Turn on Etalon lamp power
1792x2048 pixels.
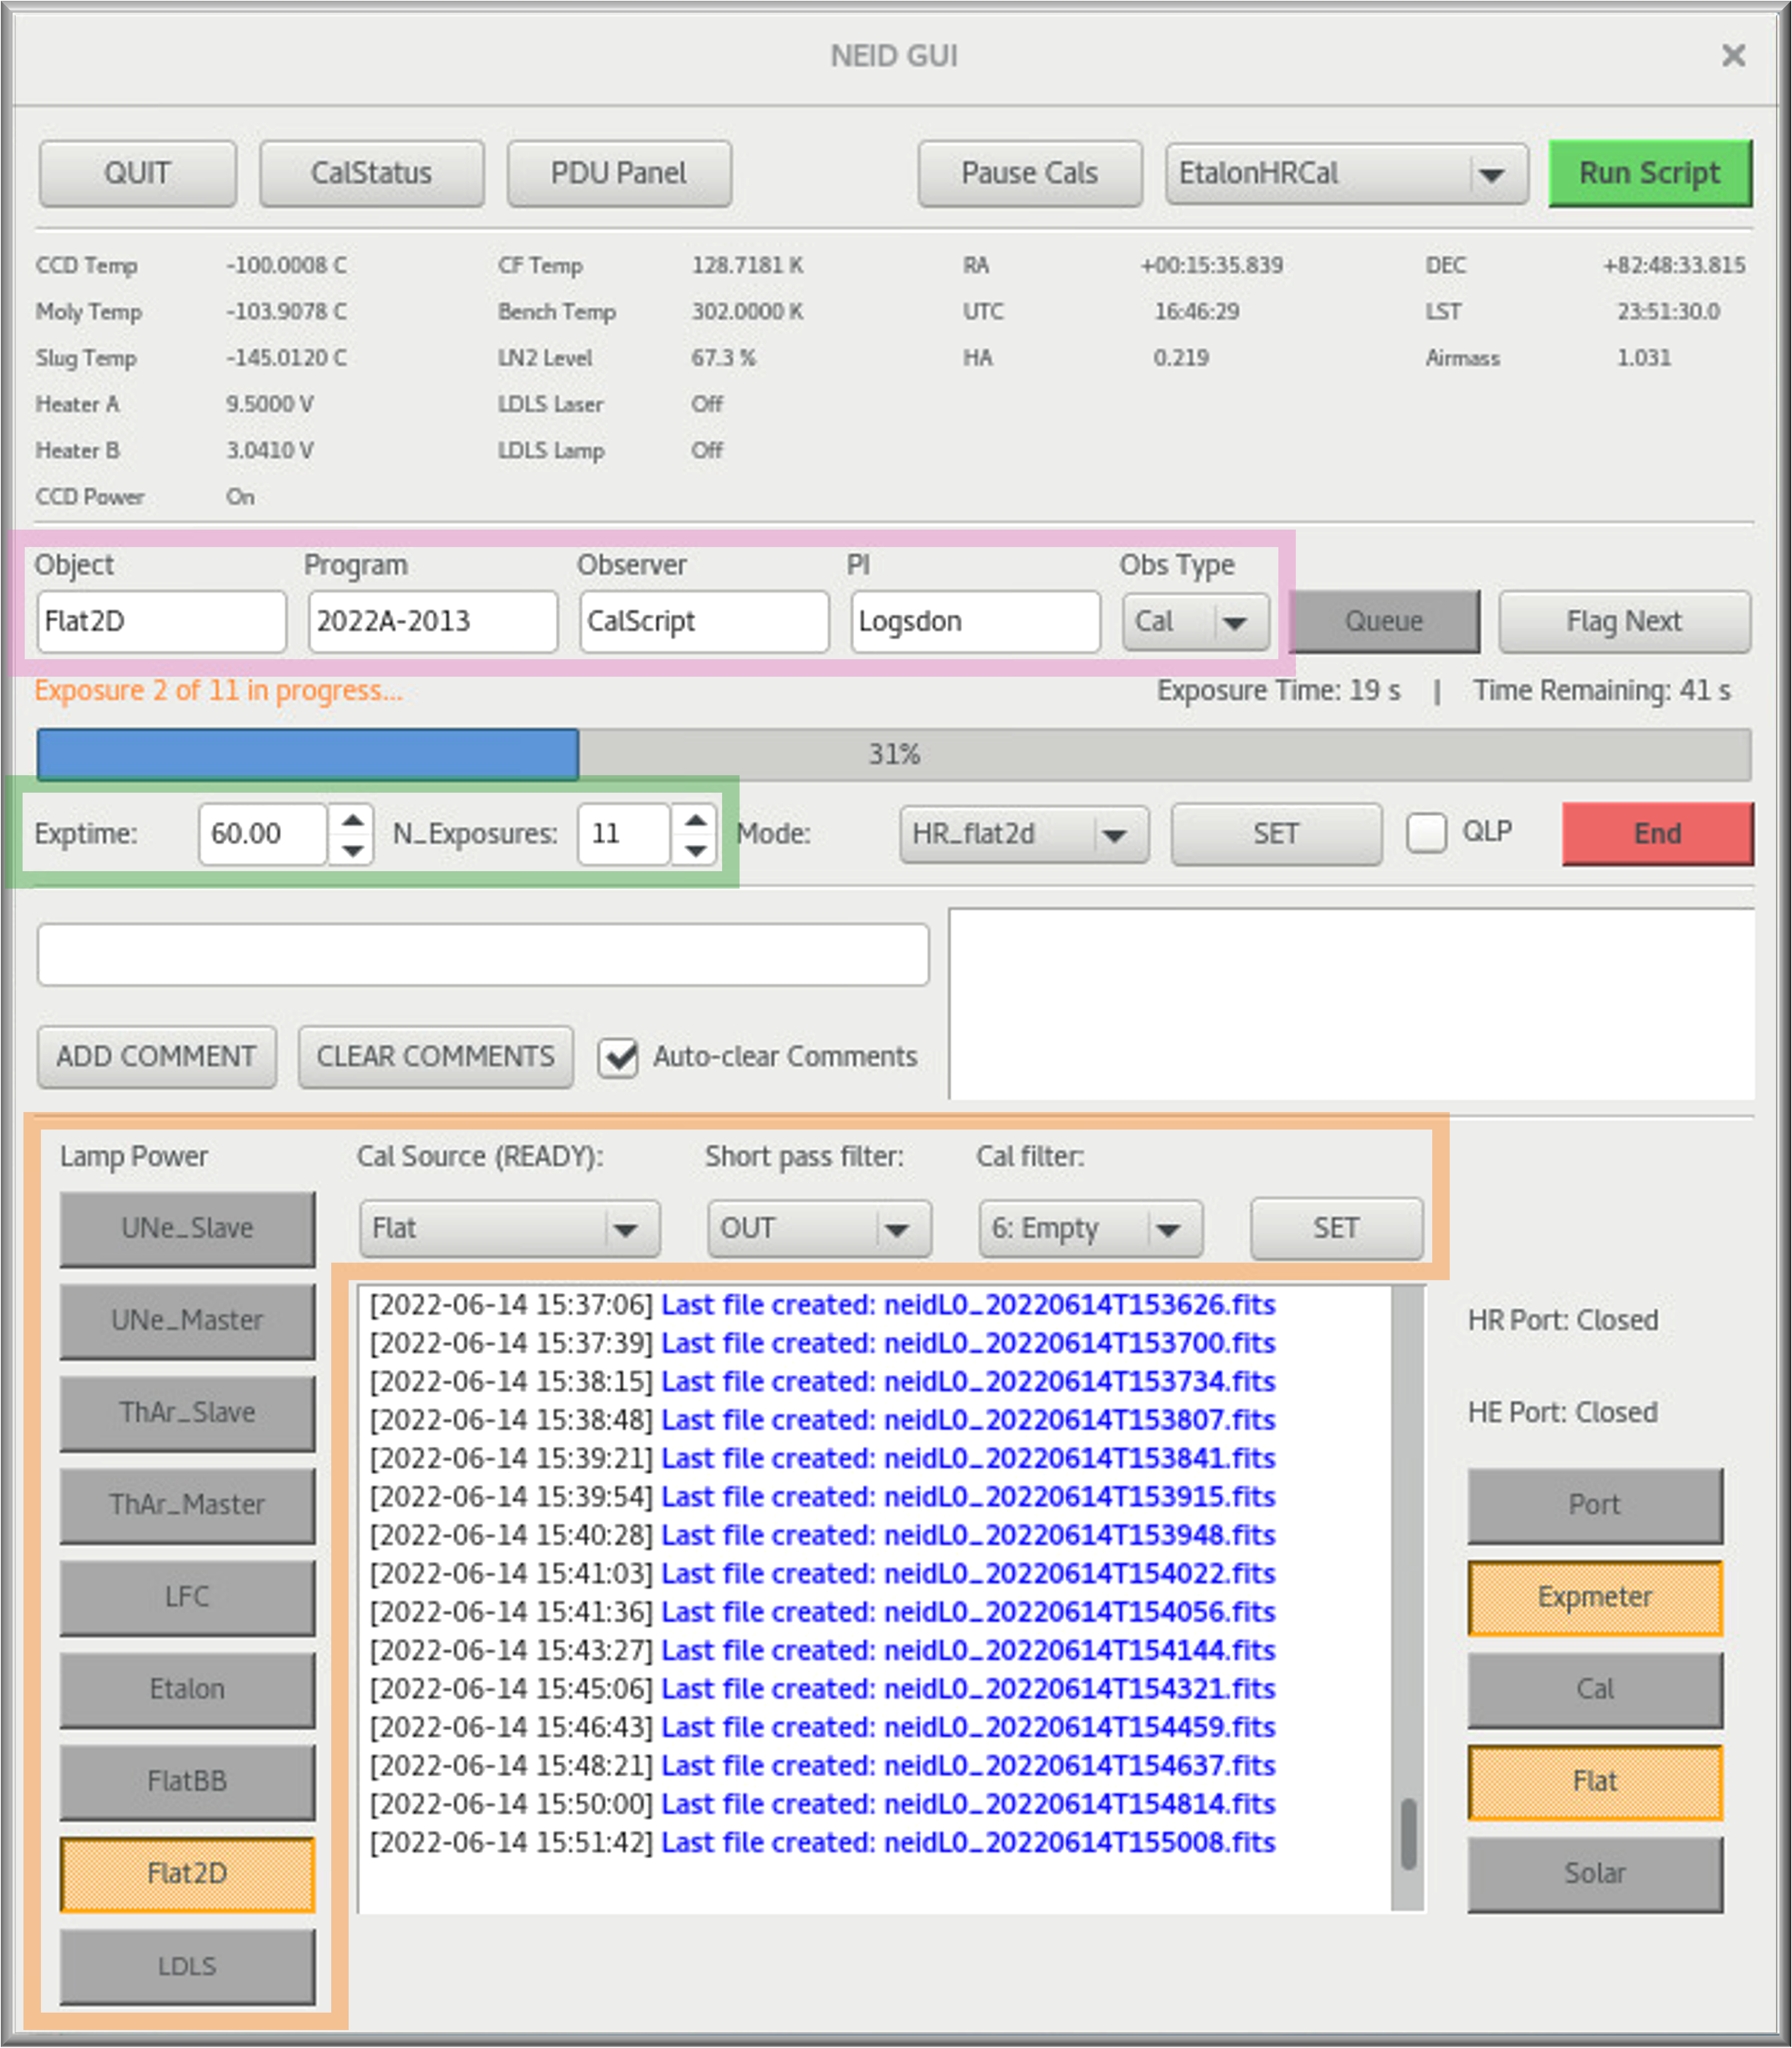[x=187, y=1689]
